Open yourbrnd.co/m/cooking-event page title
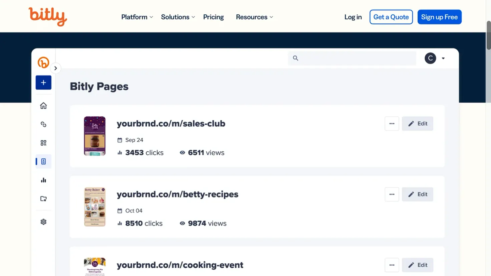491x276 pixels. pyautogui.click(x=180, y=265)
